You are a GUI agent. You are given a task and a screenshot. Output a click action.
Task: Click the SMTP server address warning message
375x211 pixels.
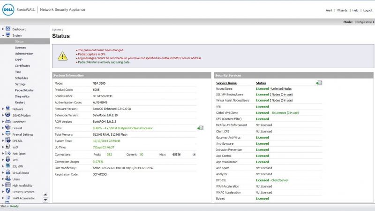click(140, 58)
